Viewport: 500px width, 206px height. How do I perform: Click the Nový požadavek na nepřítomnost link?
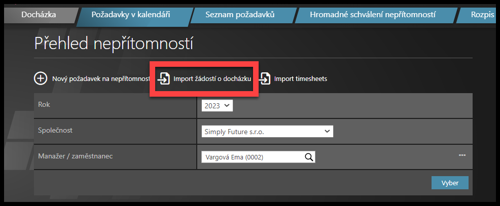(100, 79)
